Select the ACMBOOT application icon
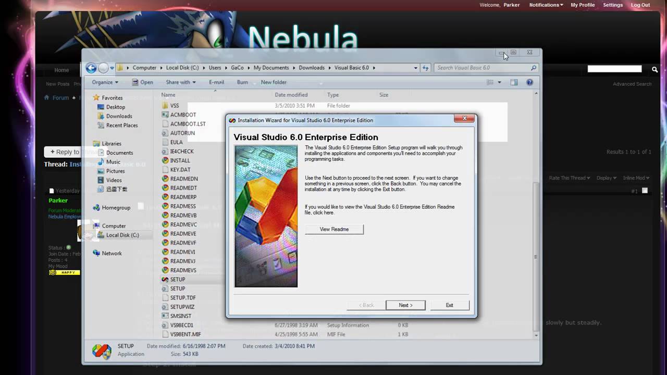 pyautogui.click(x=165, y=115)
